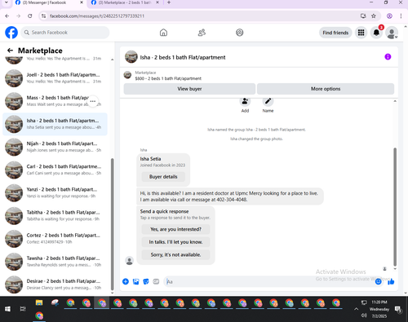Show hidden tray icons chevron
408x322 pixels.
356,309
